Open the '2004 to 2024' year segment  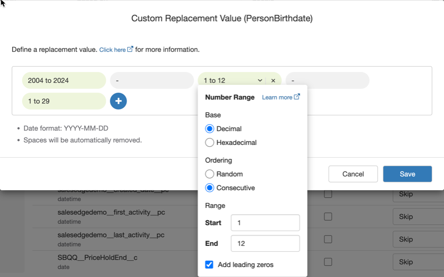64,80
